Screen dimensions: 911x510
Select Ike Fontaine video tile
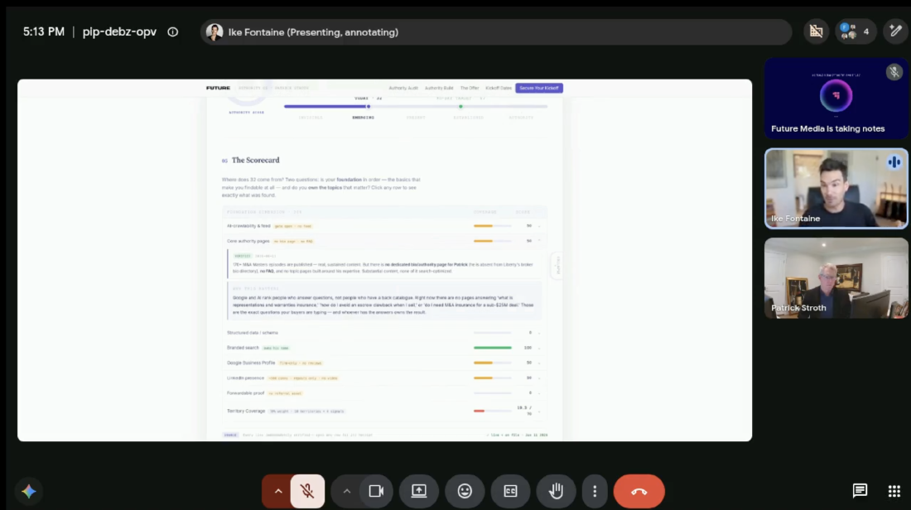click(x=836, y=188)
